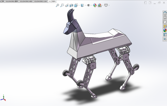Click the Apply Scene icon
This screenshot has width=167, height=106.
point(100,5)
